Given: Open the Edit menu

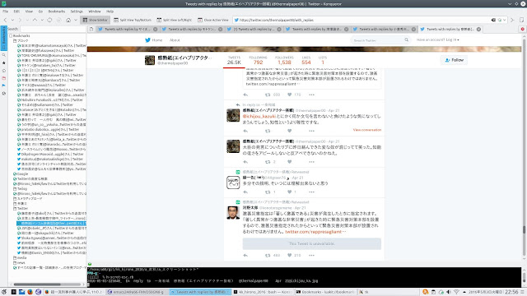Looking at the screenshot, I should 16,12.
